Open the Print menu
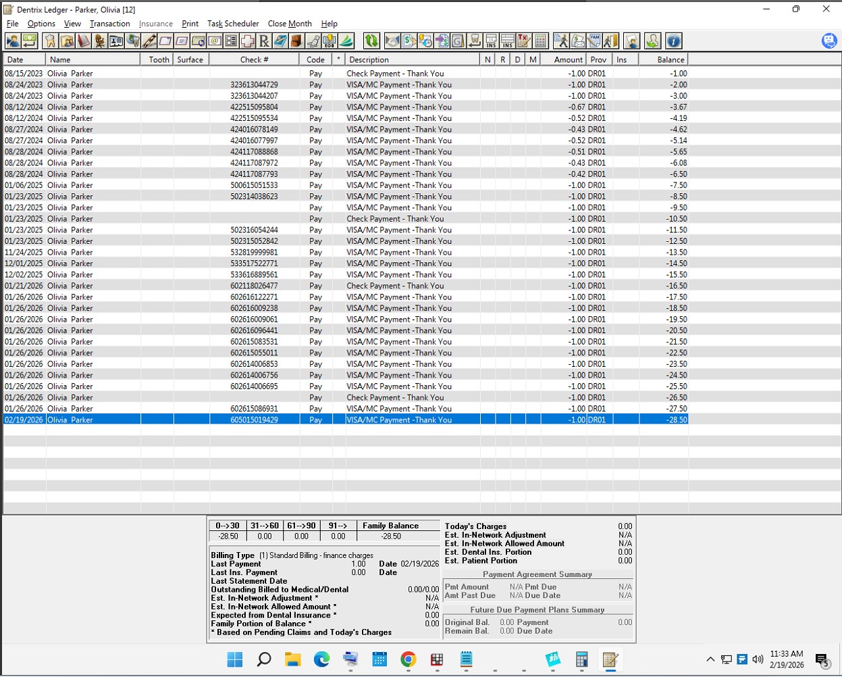Screen dimensions: 842x677 190,24
